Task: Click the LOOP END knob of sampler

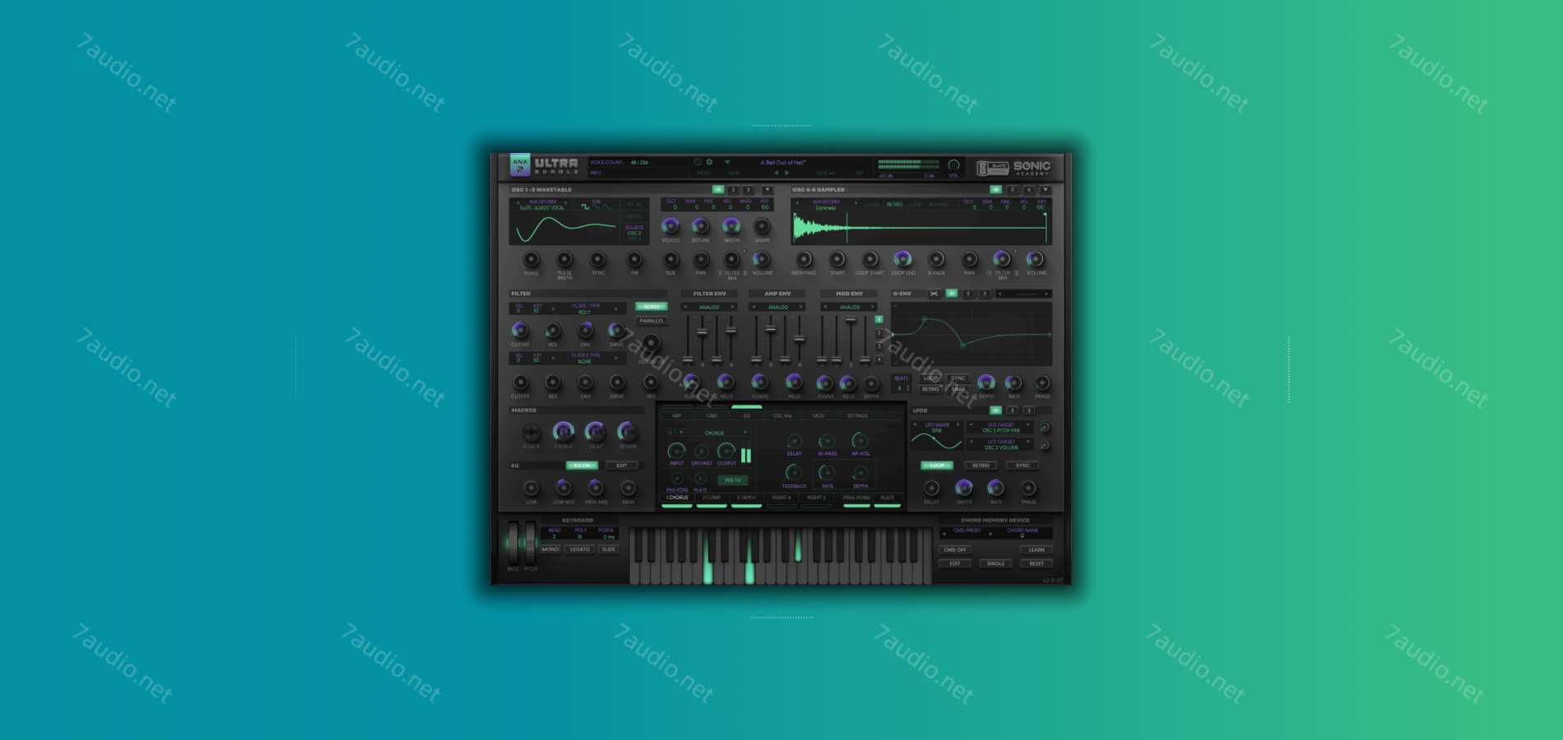Action: (902, 260)
